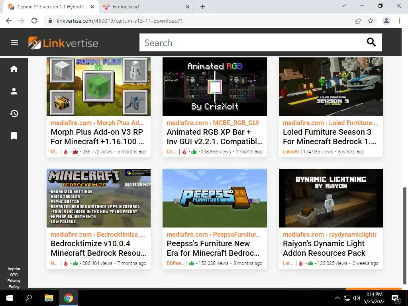Open the GTC footer link
Screen dimensions: 408x306
pyautogui.click(x=14, y=275)
